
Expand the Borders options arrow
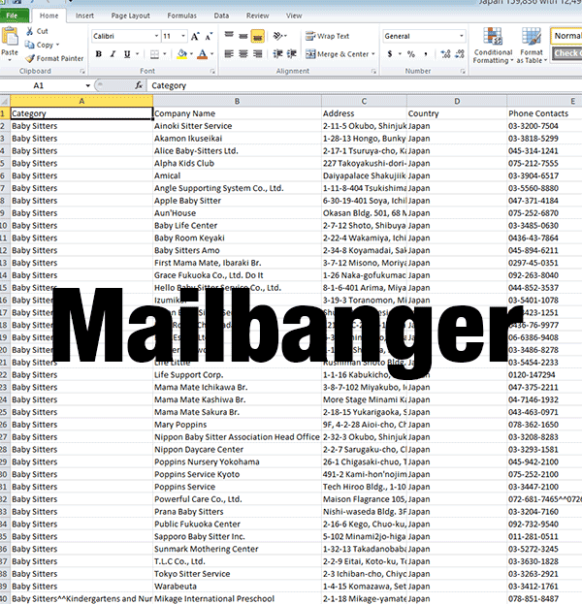tap(165, 54)
